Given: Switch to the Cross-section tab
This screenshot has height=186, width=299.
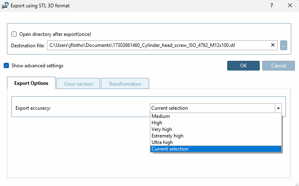Looking at the screenshot, I should [x=78, y=84].
